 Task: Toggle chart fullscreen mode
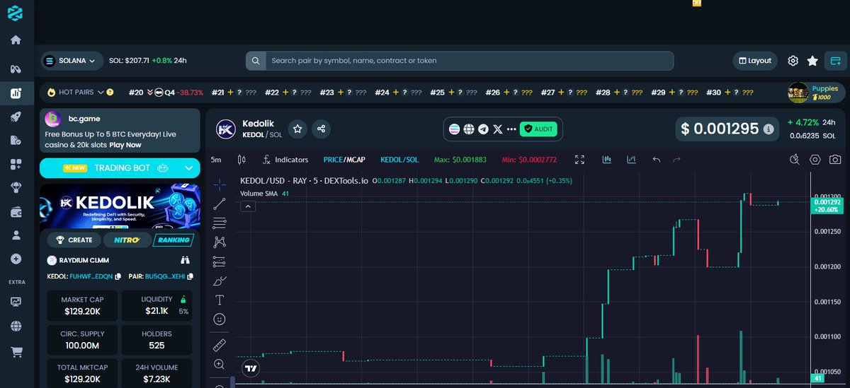point(580,160)
